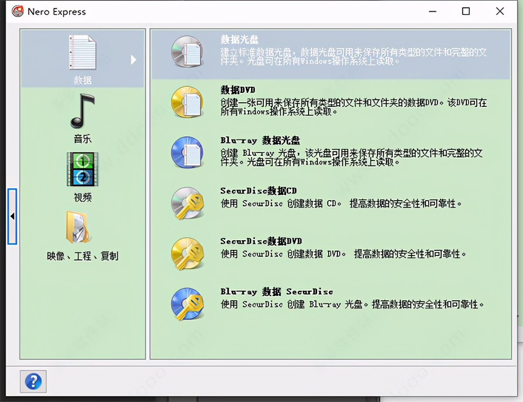
Task: Choose the Blu-ray 数据光盘 title label
Action: [260, 140]
